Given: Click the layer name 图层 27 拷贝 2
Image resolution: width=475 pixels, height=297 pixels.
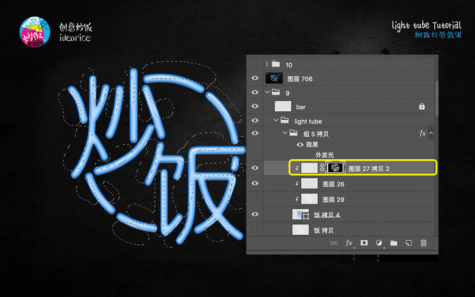Looking at the screenshot, I should (x=369, y=169).
